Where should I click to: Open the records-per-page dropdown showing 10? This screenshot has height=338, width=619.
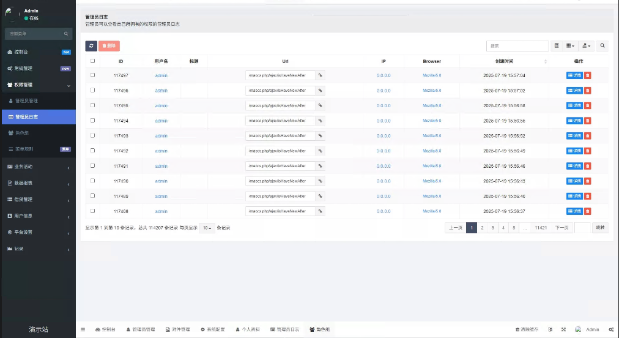(207, 228)
